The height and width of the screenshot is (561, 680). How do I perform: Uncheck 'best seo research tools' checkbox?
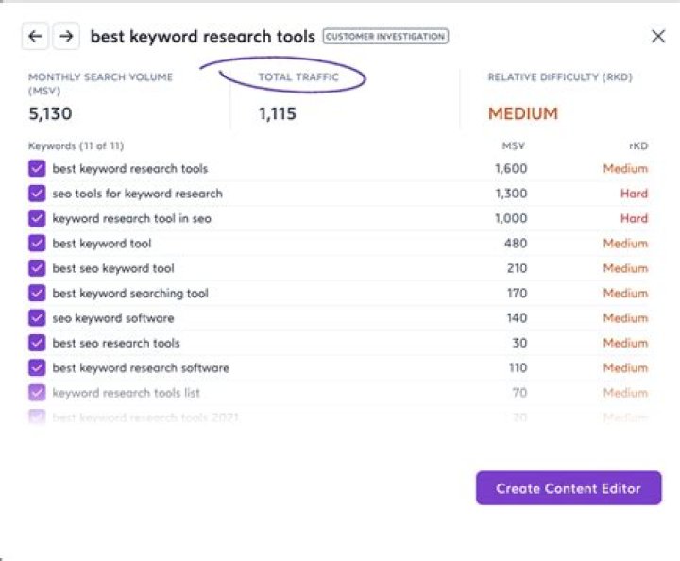click(x=37, y=343)
